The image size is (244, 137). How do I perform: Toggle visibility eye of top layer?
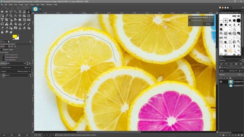pyautogui.click(x=221, y=82)
